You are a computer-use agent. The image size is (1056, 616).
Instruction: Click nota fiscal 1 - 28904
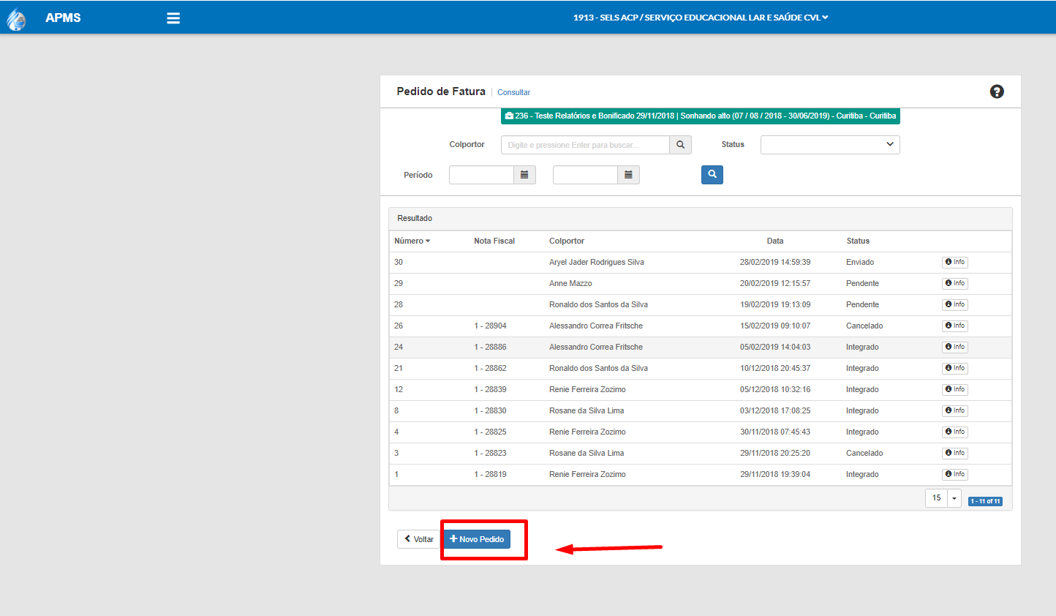[490, 326]
